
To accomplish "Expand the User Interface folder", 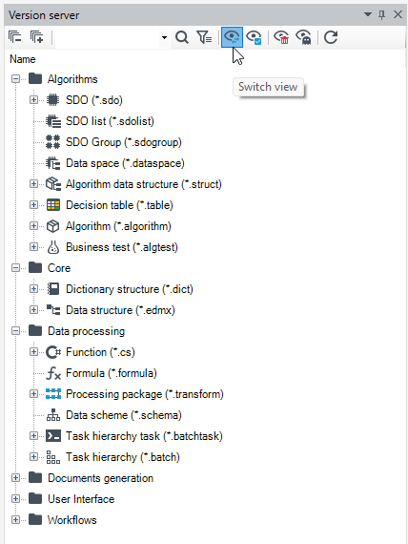I will tap(15, 499).
